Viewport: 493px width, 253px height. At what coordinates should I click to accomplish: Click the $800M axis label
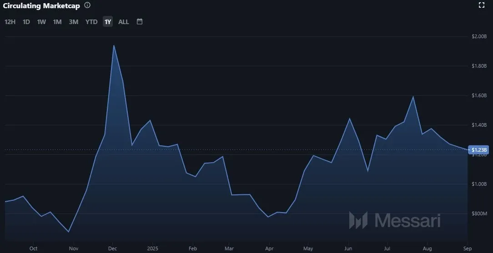(x=479, y=214)
